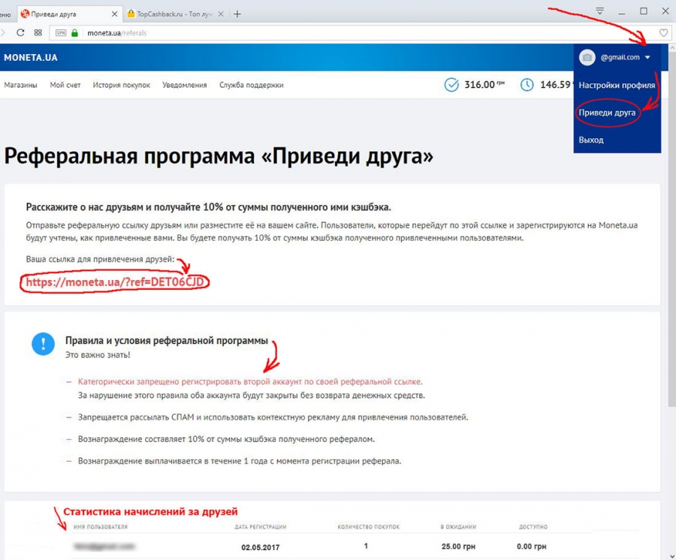
Task: Choose Выход to log out
Action: [591, 140]
